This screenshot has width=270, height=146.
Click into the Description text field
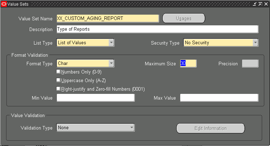(157, 29)
